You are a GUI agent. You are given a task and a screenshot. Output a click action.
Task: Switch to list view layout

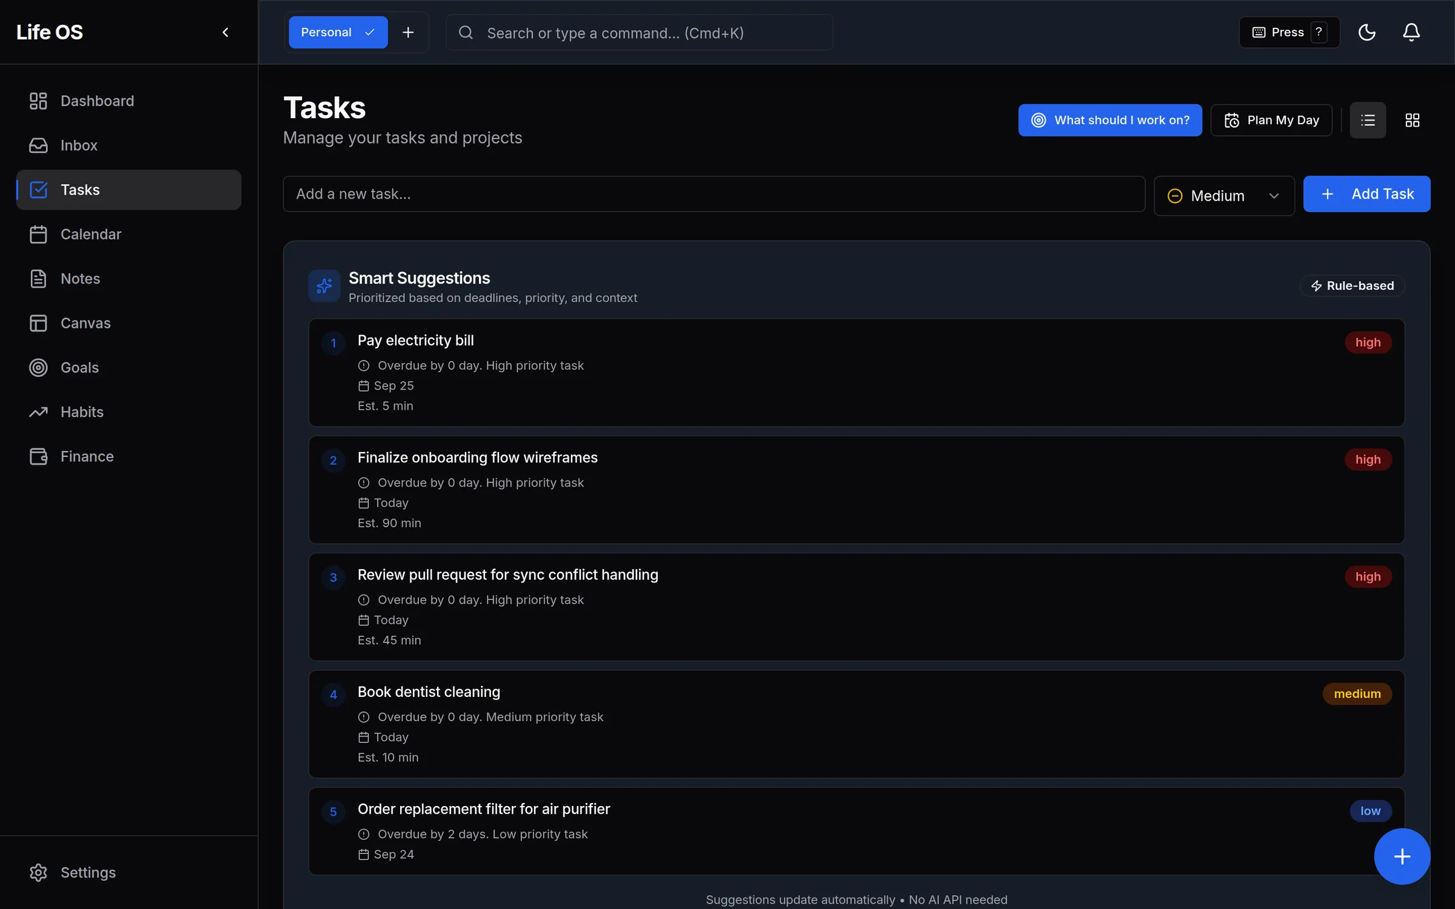[1368, 120]
